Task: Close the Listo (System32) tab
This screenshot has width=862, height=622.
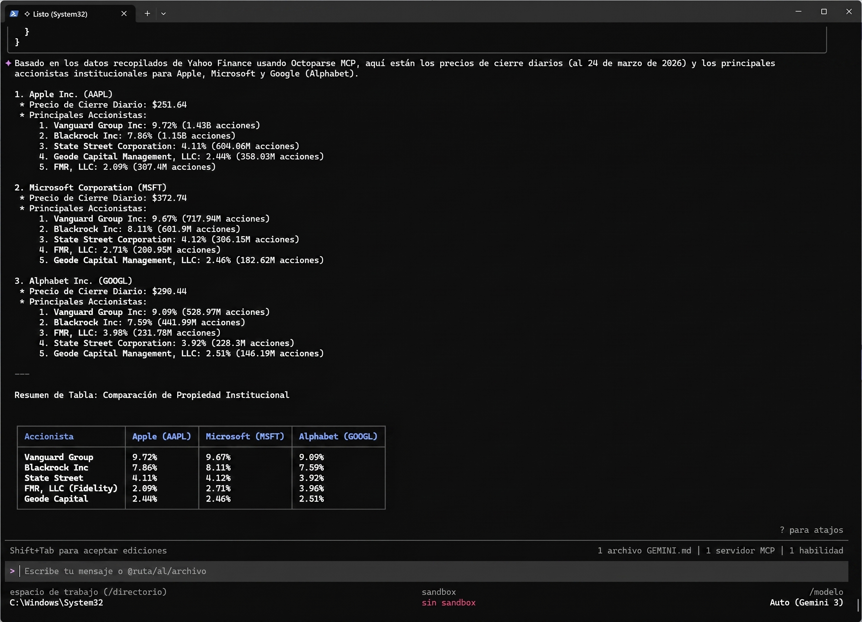Action: click(124, 14)
